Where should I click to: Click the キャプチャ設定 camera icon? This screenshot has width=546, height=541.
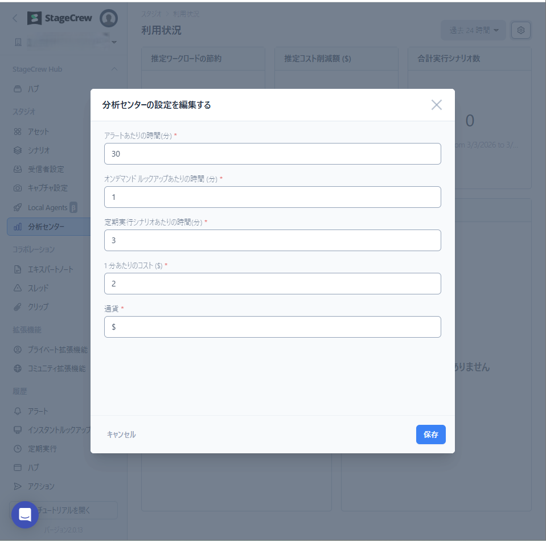coord(18,188)
